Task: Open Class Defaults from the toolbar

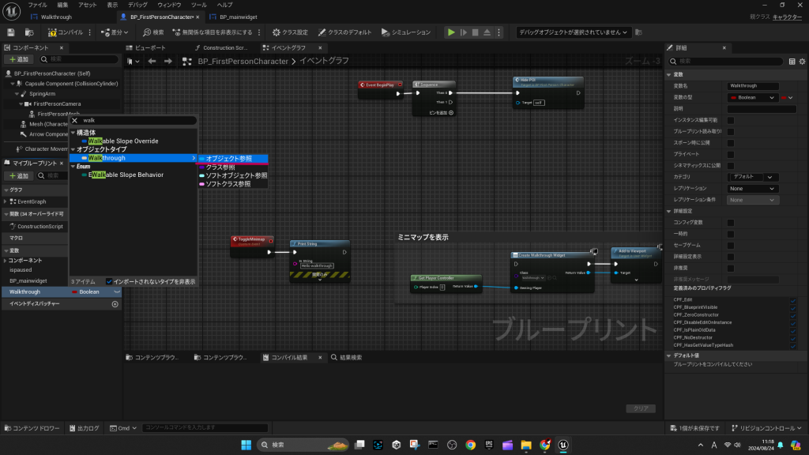Action: click(x=345, y=32)
